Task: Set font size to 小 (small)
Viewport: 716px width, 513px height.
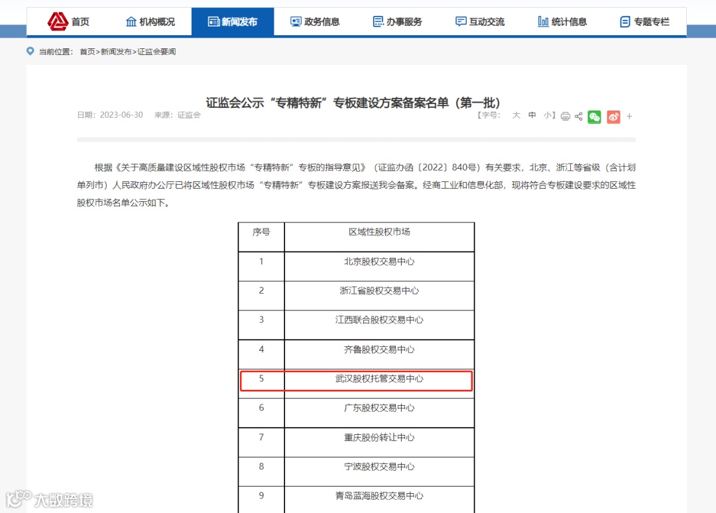Action: click(x=548, y=115)
